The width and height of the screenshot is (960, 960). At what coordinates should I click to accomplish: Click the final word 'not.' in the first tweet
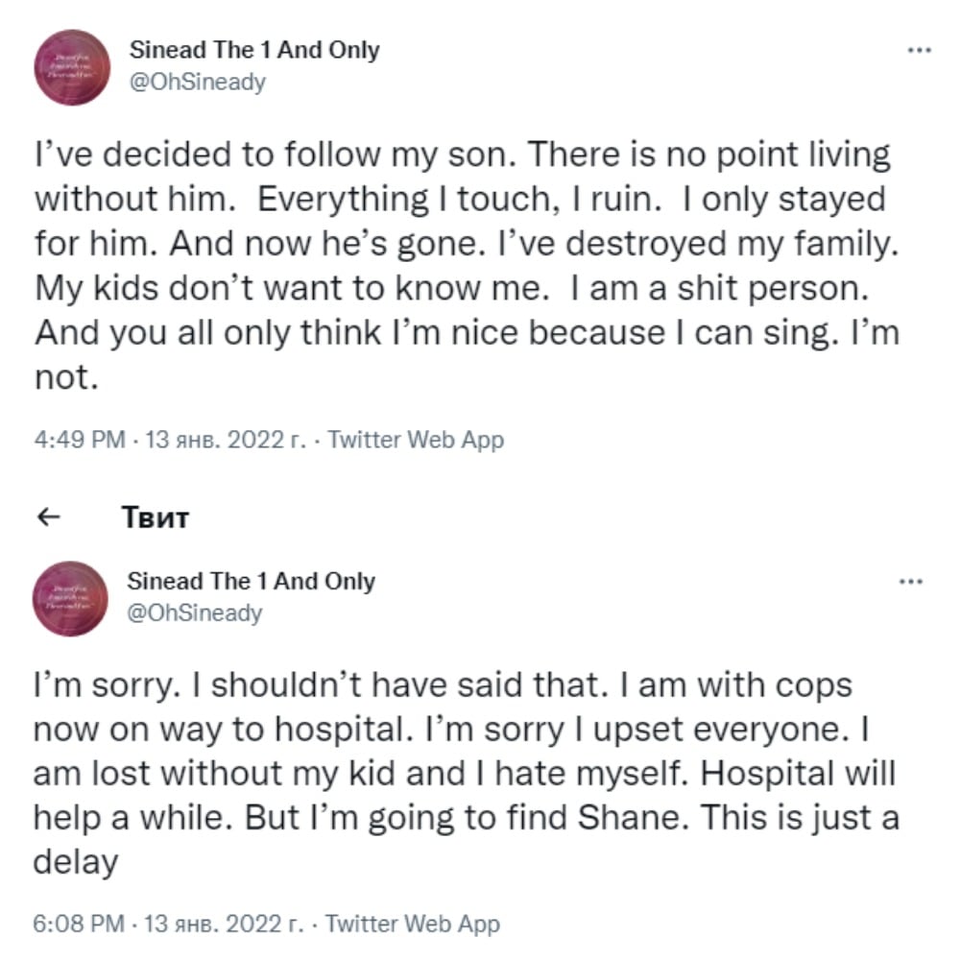point(67,377)
